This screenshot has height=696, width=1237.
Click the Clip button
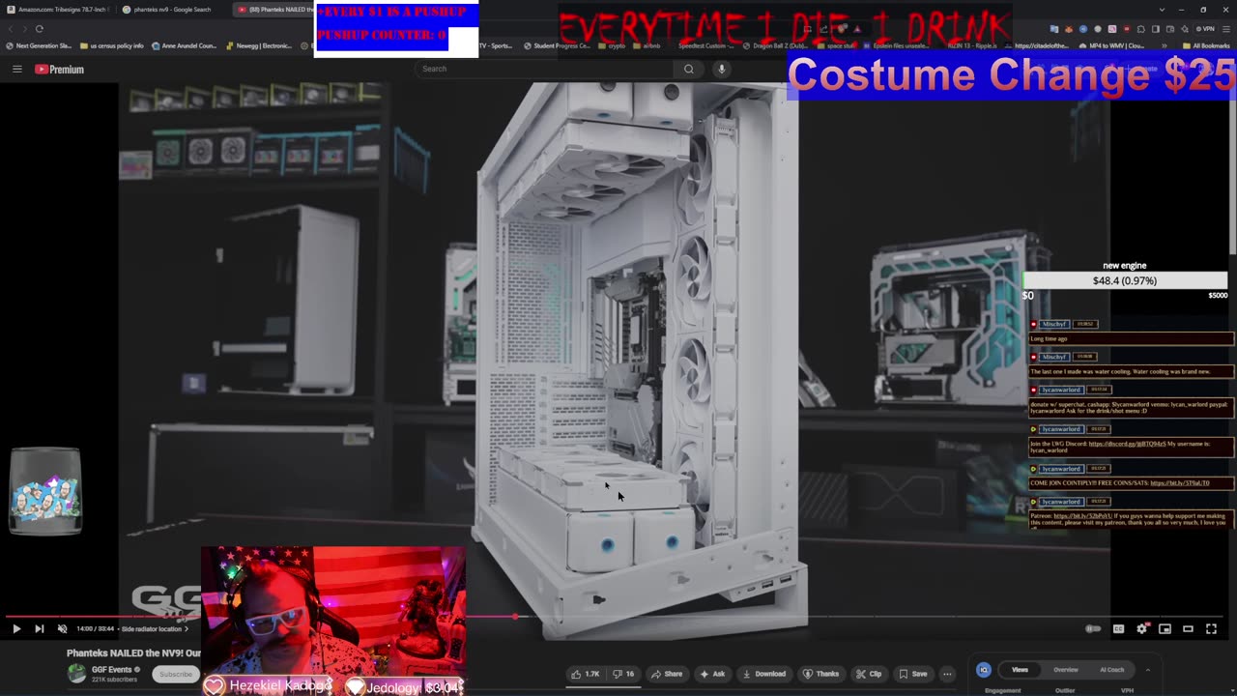tap(869, 674)
